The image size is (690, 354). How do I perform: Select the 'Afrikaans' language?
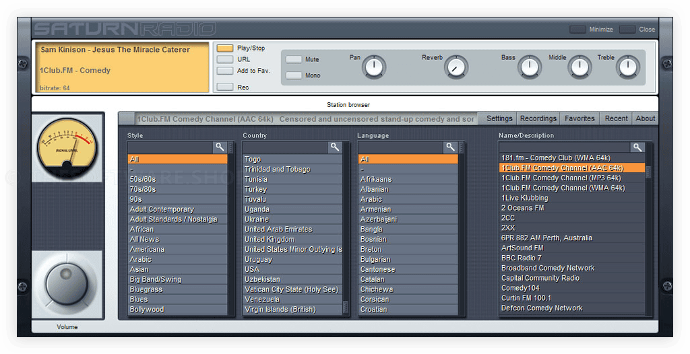[x=408, y=179]
